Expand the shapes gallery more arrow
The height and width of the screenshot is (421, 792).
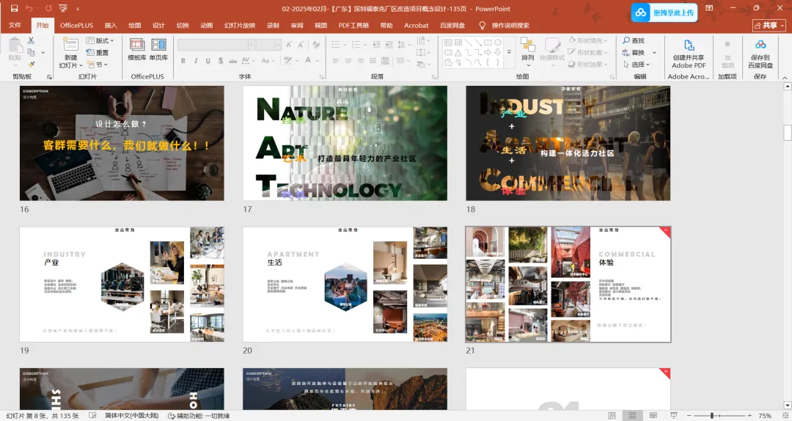[x=509, y=52]
